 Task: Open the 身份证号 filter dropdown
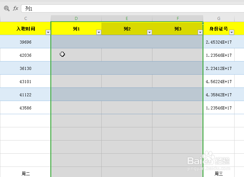coord(231,32)
